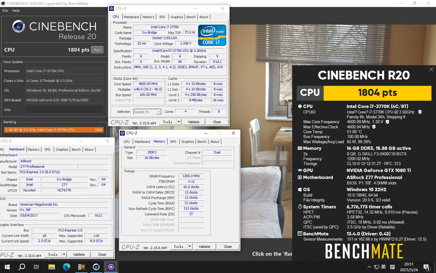This screenshot has width=436, height=273.
Task: Open Memory tab in CPU-Z Mainboard window
Action: coord(34,150)
